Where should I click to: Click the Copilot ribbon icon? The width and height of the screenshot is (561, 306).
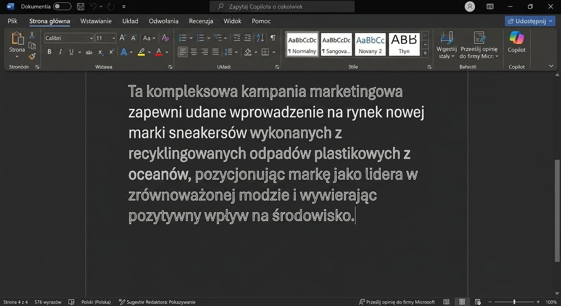click(516, 42)
